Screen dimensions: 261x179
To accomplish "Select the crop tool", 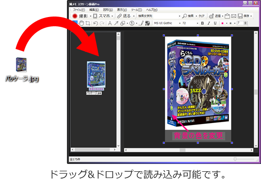I will pyautogui.click(x=88, y=23).
